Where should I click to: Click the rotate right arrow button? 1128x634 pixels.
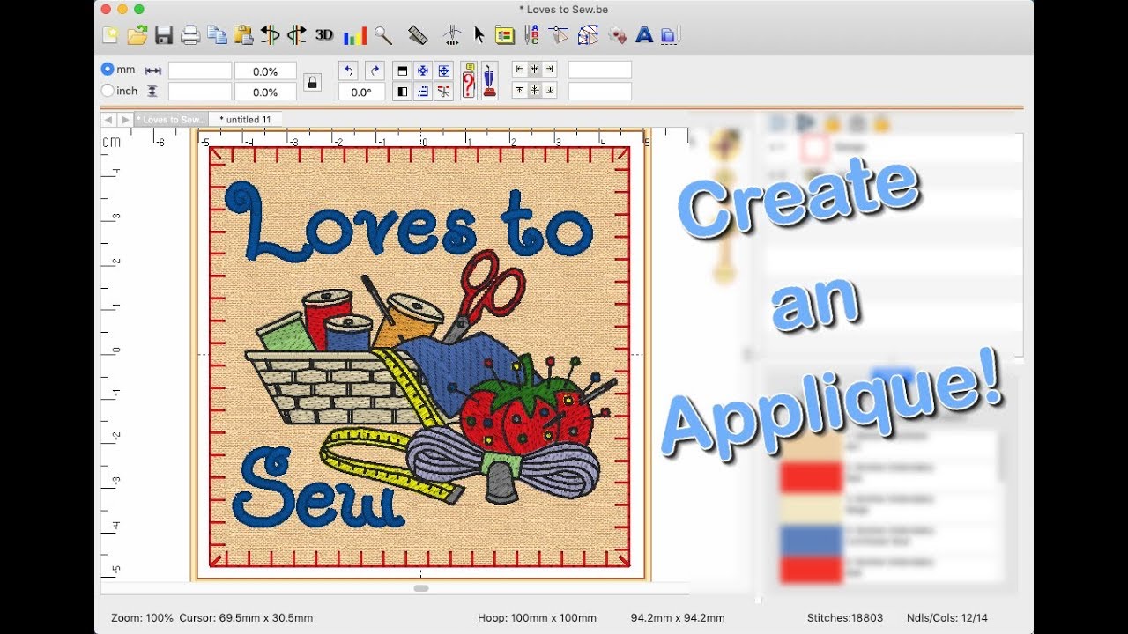click(375, 70)
